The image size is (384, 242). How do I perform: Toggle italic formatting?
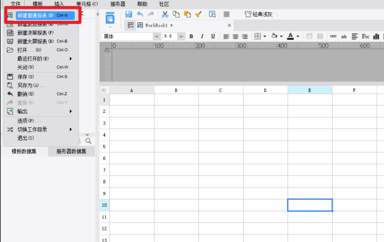(x=202, y=36)
